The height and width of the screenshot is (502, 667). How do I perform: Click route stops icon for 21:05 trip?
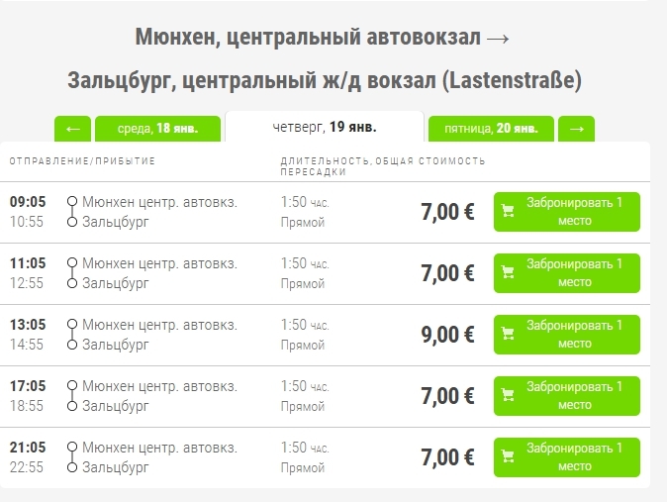[x=71, y=457]
